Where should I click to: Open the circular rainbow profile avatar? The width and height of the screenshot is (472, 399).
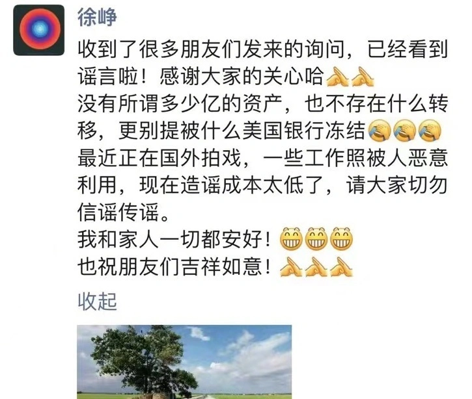(x=39, y=30)
